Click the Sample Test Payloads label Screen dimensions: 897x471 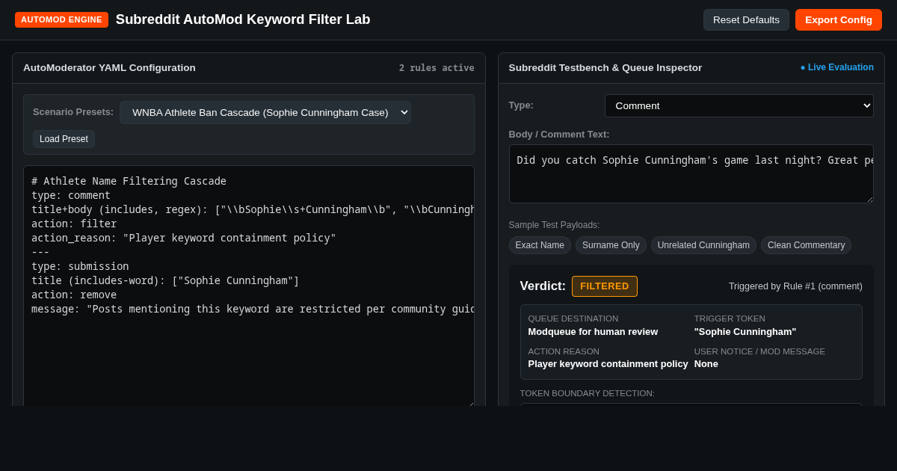[x=554, y=225]
